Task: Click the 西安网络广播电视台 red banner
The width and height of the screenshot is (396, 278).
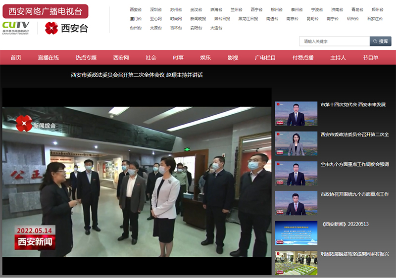Action: [x=45, y=11]
